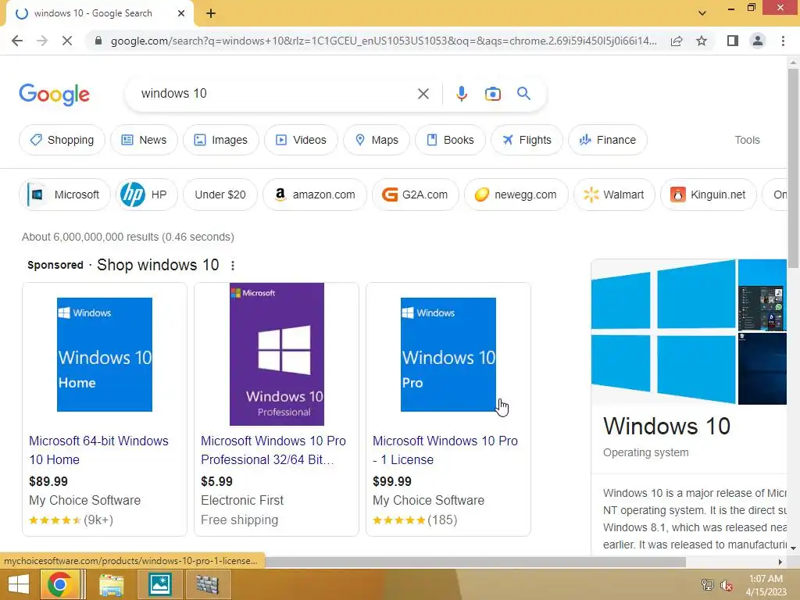Click the $89.99 price text
Image resolution: width=800 pixels, height=600 pixels.
coord(48,481)
